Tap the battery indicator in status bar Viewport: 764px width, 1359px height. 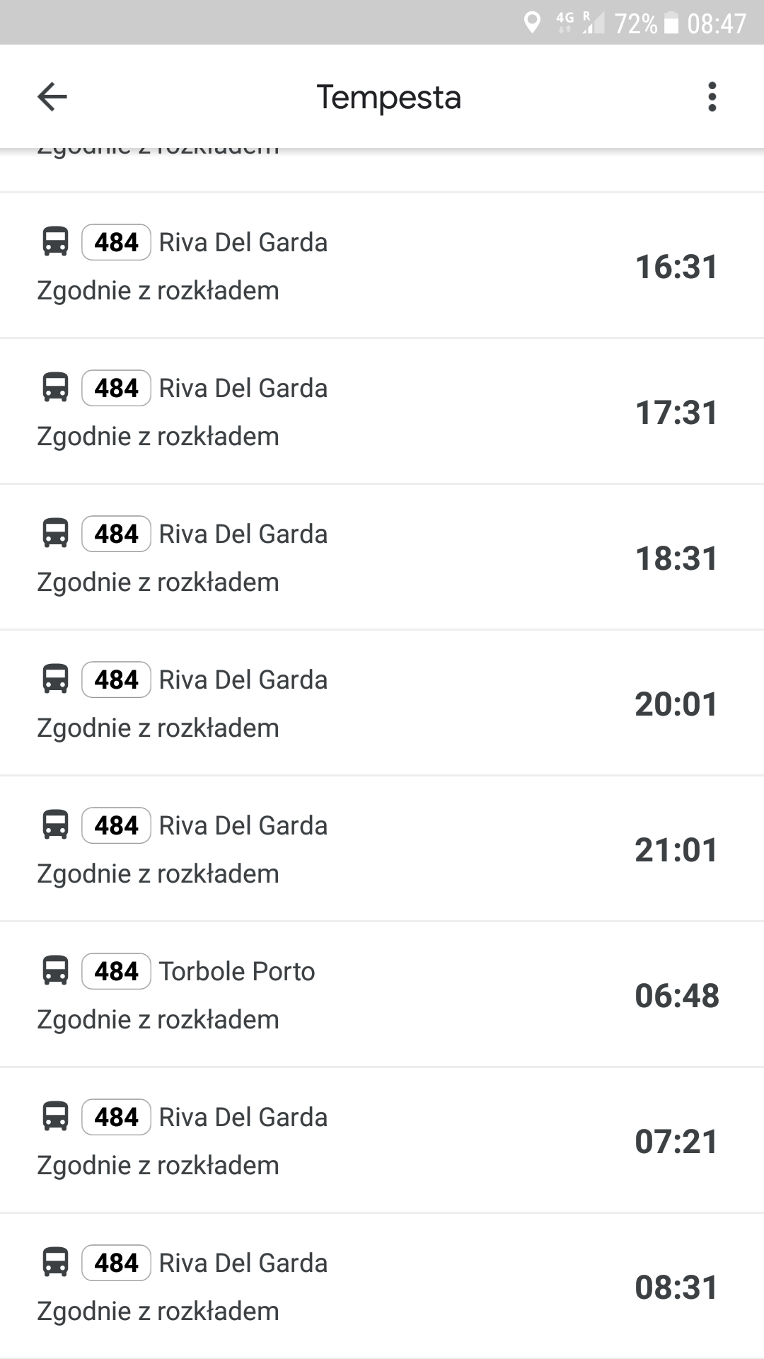point(673,23)
